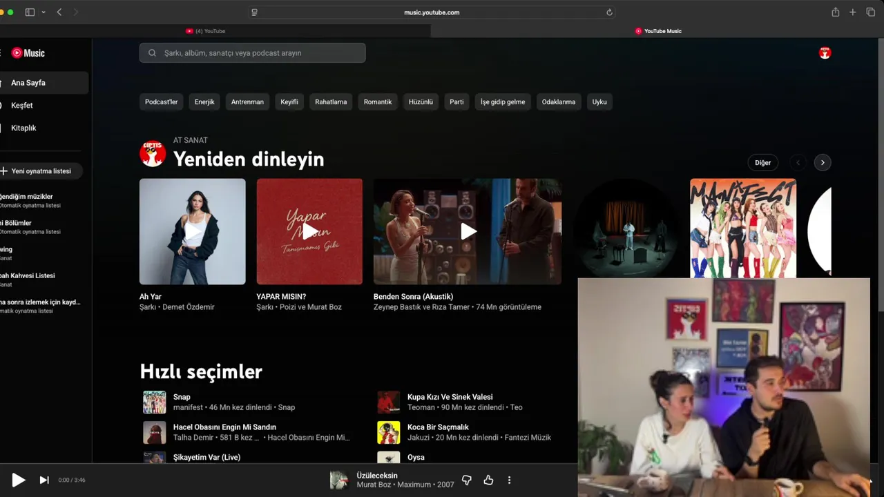Play Kupa Kızı Ve Sinek Valesi thumbnail
The image size is (884, 497).
[x=389, y=402]
